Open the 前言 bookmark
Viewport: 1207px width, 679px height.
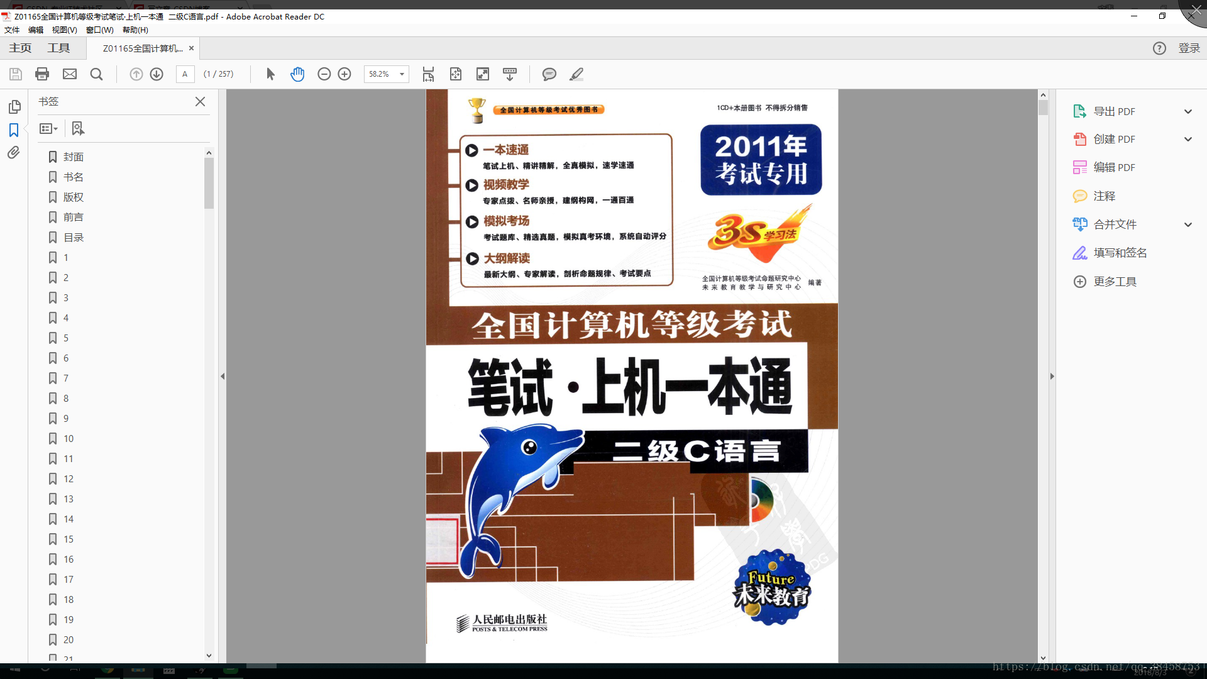click(x=74, y=217)
